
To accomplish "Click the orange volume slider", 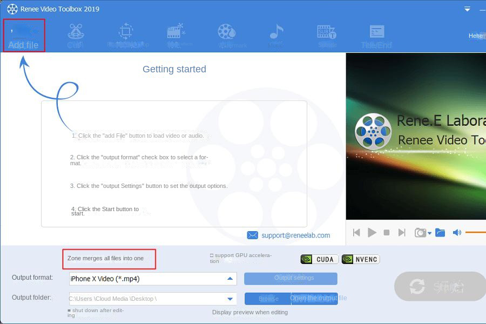I will (475, 232).
